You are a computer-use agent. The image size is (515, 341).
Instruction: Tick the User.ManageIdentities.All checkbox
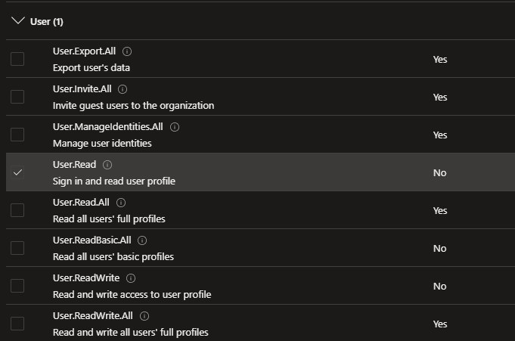(x=17, y=135)
